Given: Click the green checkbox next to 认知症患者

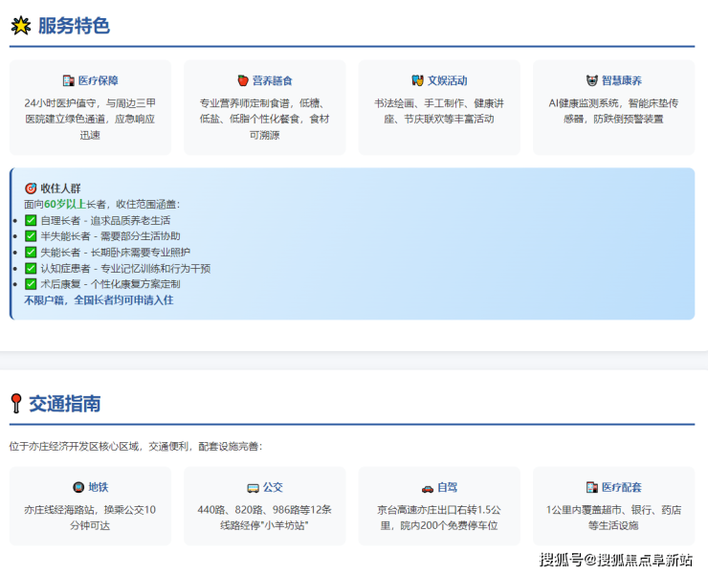Looking at the screenshot, I should tap(31, 269).
